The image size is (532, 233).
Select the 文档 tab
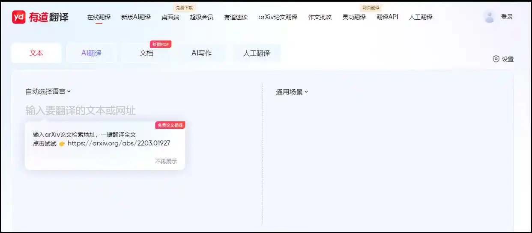[x=146, y=53]
